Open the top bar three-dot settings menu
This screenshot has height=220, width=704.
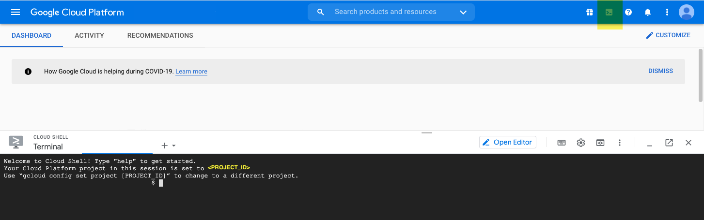pyautogui.click(x=667, y=12)
